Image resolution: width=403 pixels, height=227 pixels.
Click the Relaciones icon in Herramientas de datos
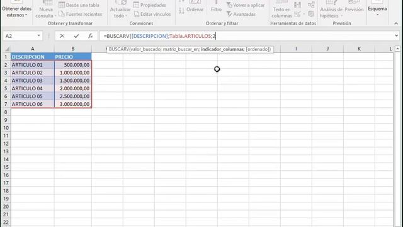[x=311, y=14]
